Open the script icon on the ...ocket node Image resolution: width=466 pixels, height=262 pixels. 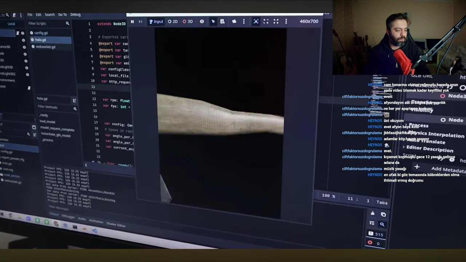[29, 88]
